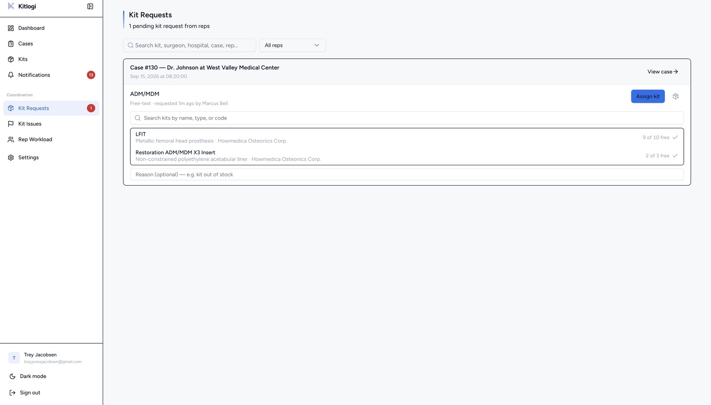
Task: Click the T avatar icon
Action: point(14,358)
